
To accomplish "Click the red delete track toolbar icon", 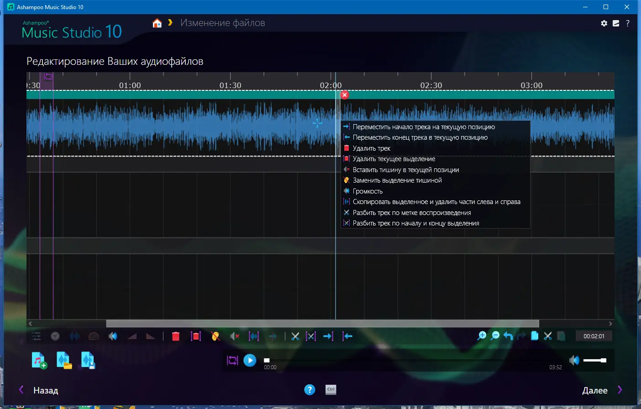I will [x=175, y=336].
